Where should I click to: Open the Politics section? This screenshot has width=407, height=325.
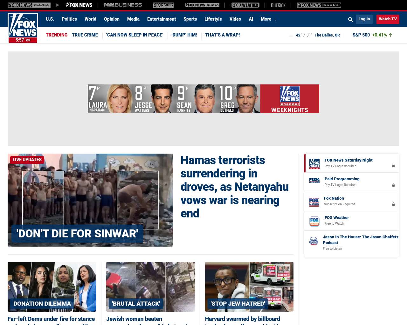click(x=69, y=19)
